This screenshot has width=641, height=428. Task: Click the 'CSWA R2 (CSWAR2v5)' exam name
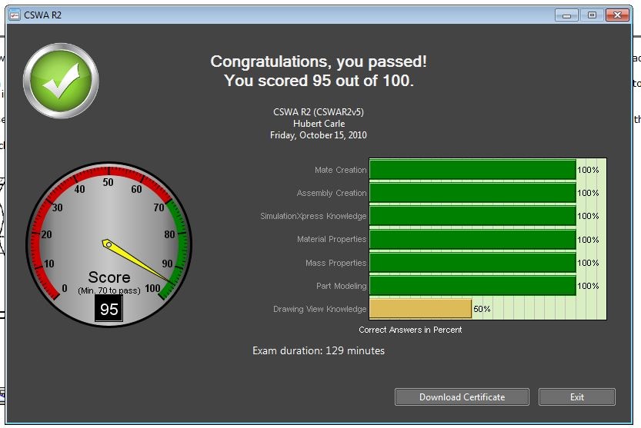319,112
